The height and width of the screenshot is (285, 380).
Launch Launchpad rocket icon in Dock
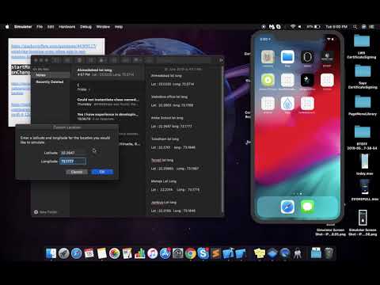click(x=64, y=253)
